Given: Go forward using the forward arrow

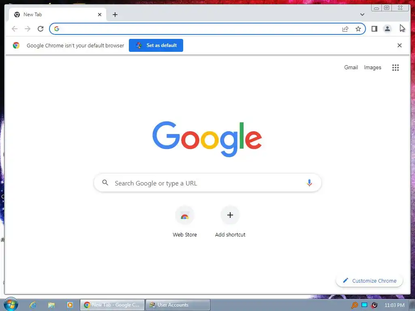Looking at the screenshot, I should click(28, 29).
